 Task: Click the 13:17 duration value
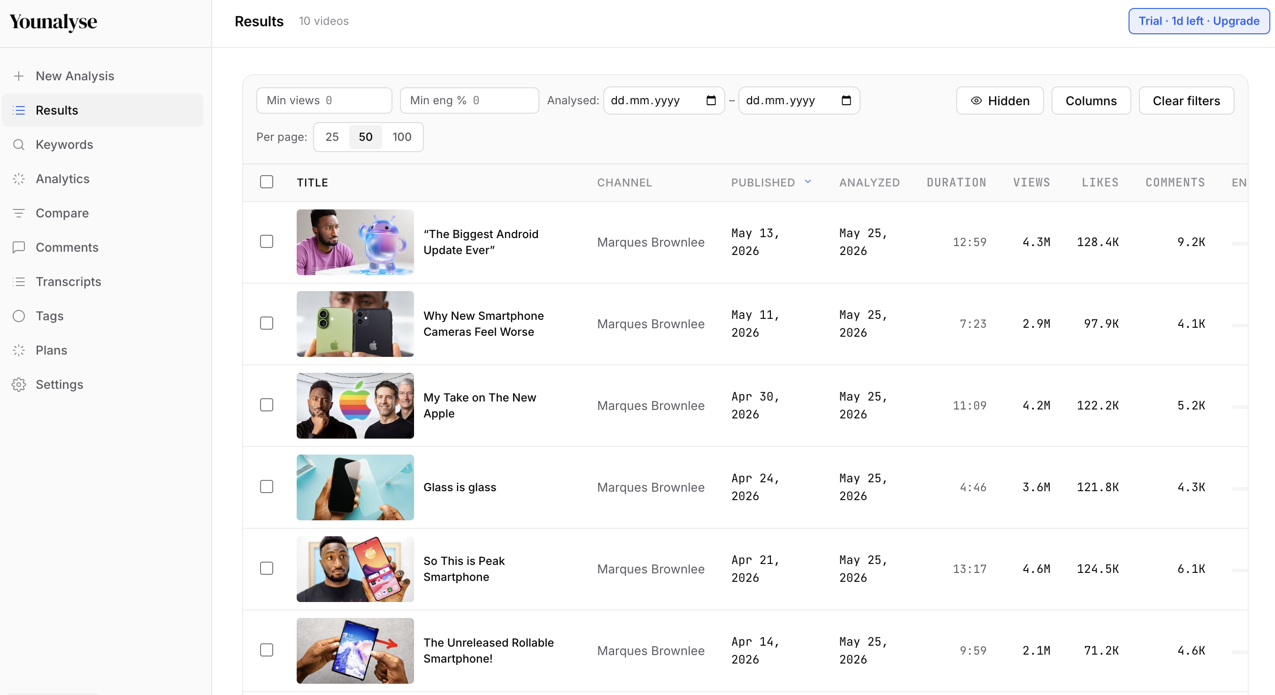969,569
